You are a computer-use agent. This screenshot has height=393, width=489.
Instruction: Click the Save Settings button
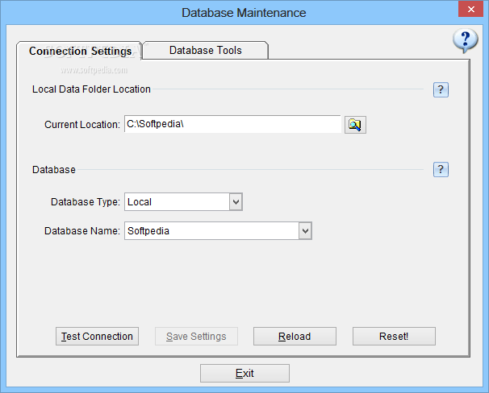[196, 337]
